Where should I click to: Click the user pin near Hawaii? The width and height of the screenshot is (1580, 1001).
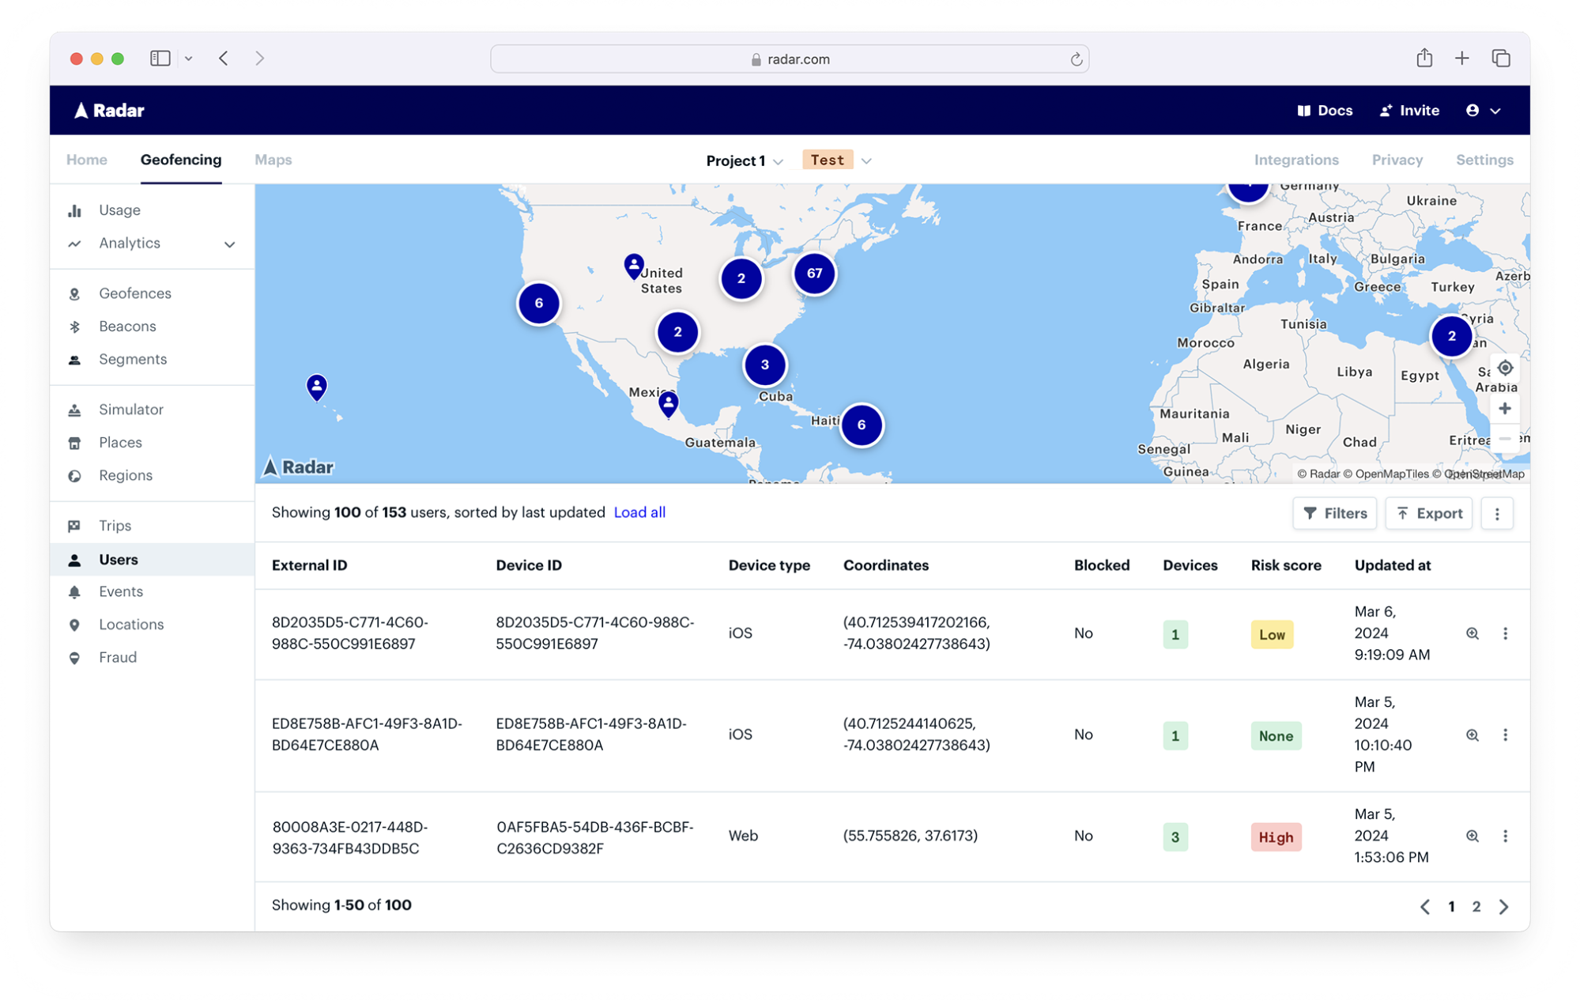(x=316, y=387)
